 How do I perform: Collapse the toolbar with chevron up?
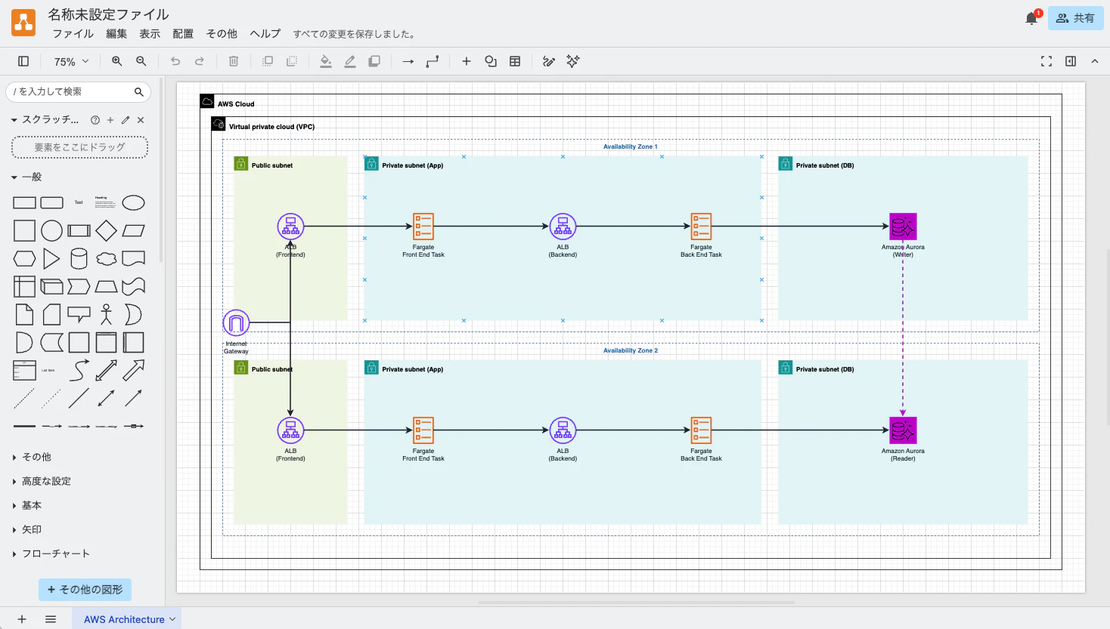1095,61
